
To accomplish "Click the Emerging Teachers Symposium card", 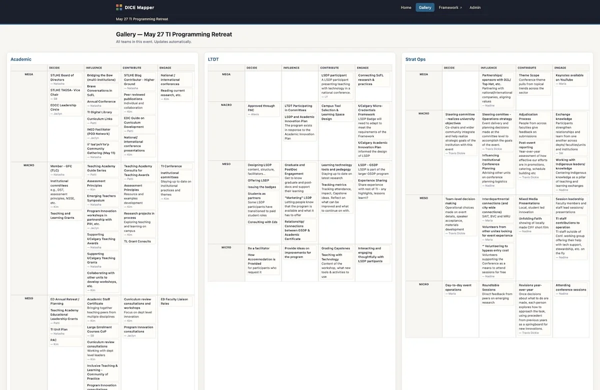I will pyautogui.click(x=102, y=200).
